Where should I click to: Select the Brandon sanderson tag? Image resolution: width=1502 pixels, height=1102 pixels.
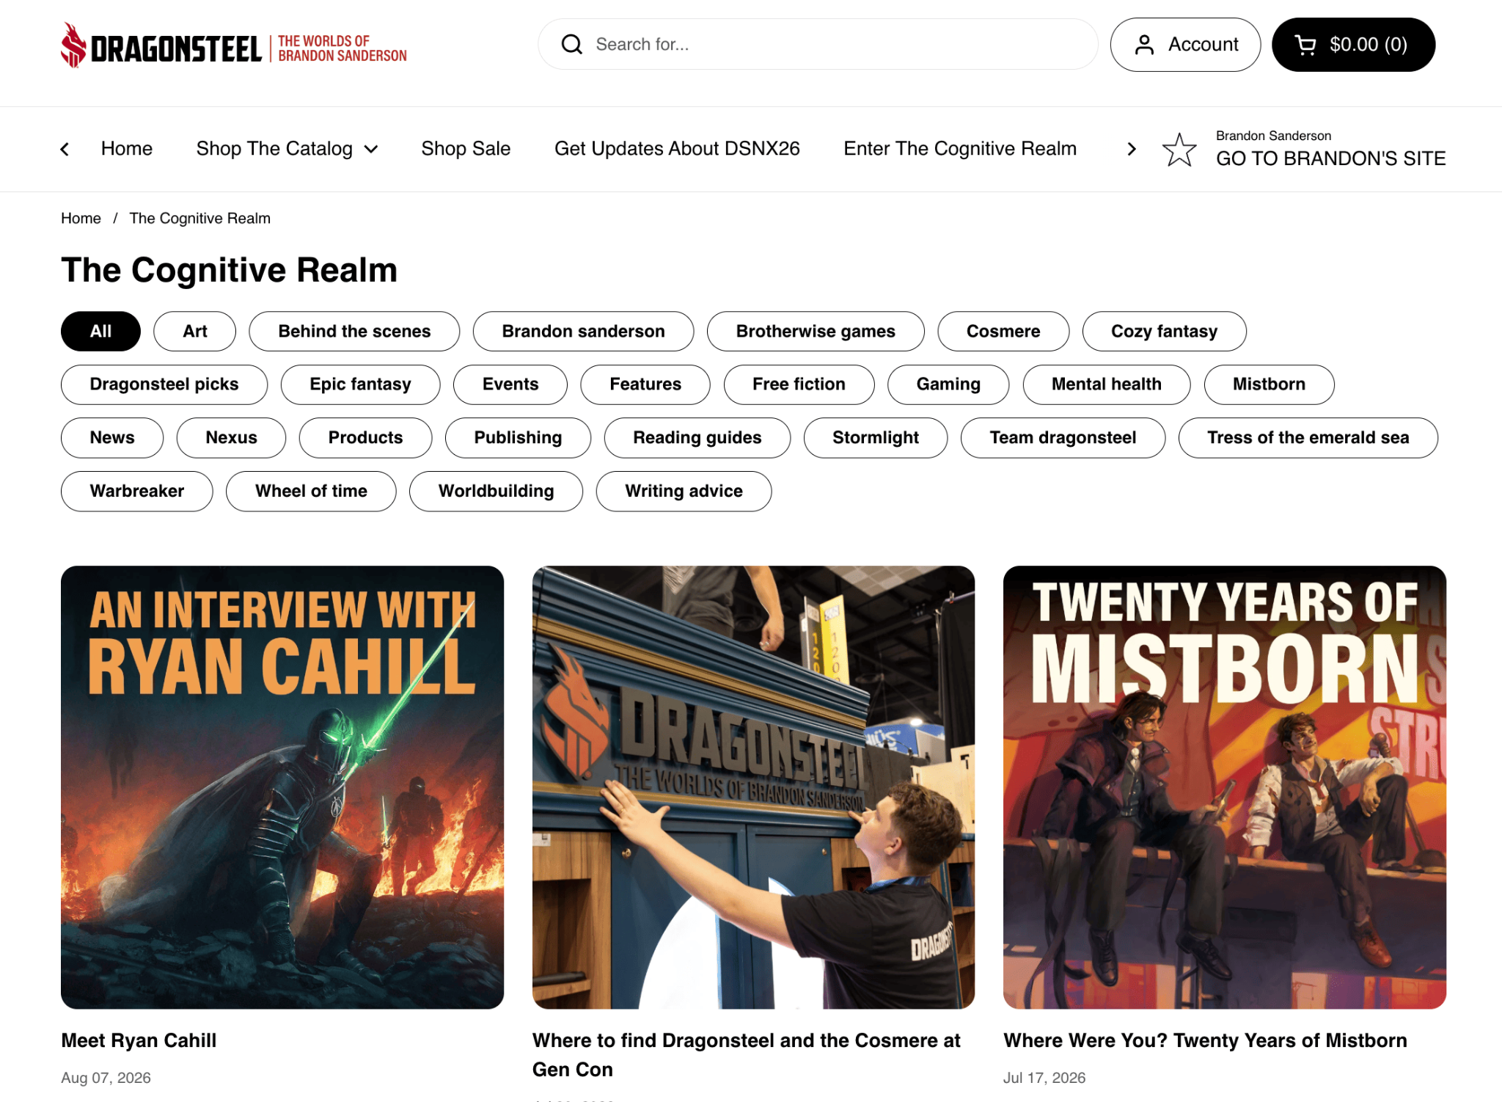(x=583, y=332)
